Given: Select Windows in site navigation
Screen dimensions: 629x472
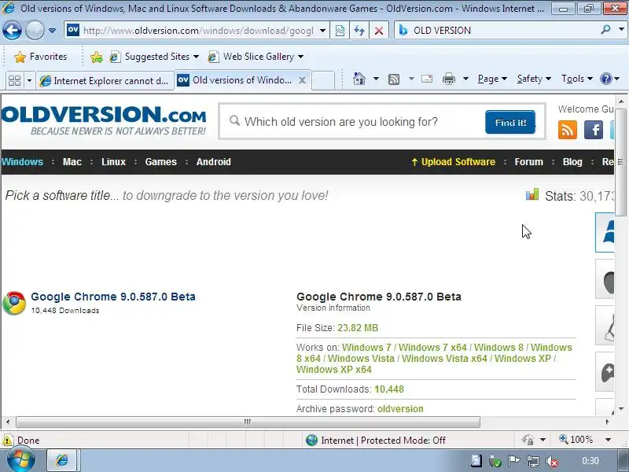Looking at the screenshot, I should click(x=22, y=162).
